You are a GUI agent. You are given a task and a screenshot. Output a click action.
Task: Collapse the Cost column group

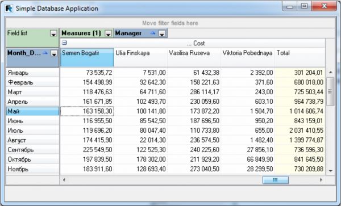[x=64, y=43]
